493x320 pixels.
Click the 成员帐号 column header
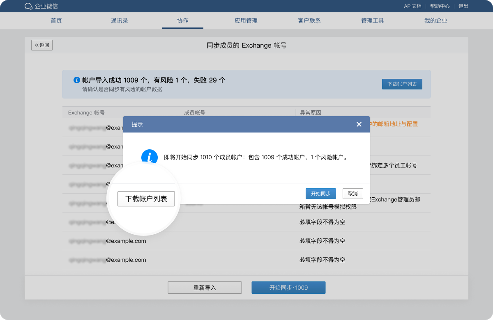tap(195, 112)
